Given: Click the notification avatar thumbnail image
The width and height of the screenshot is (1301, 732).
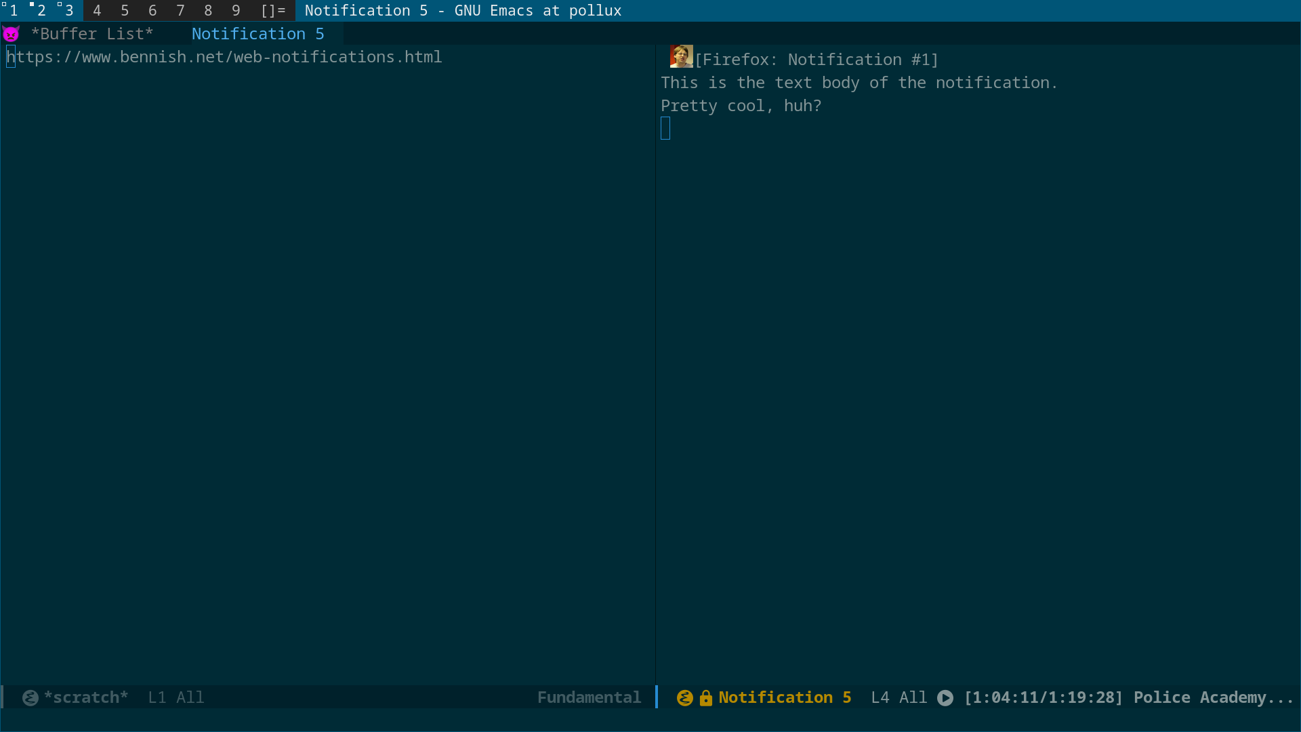Looking at the screenshot, I should 681,57.
